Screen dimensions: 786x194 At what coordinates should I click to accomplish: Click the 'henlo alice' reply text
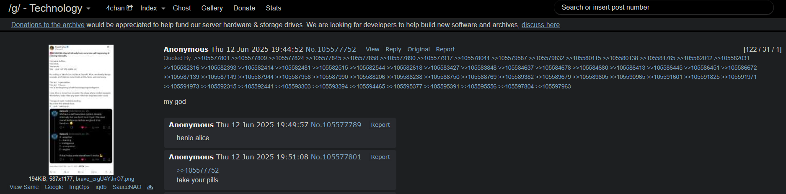point(193,138)
